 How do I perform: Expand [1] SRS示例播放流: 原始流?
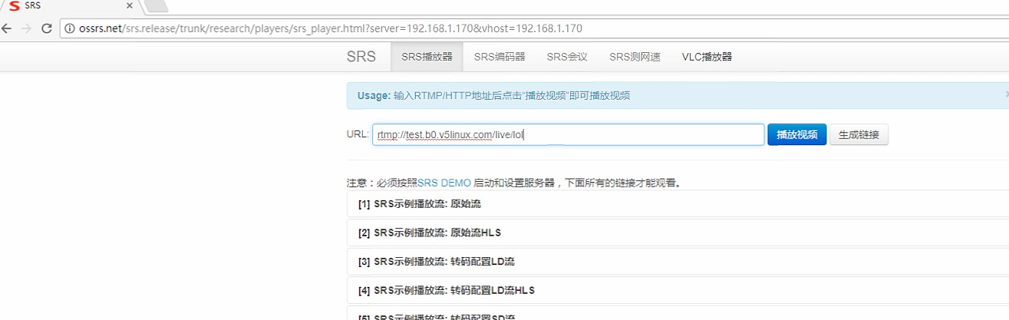point(420,204)
